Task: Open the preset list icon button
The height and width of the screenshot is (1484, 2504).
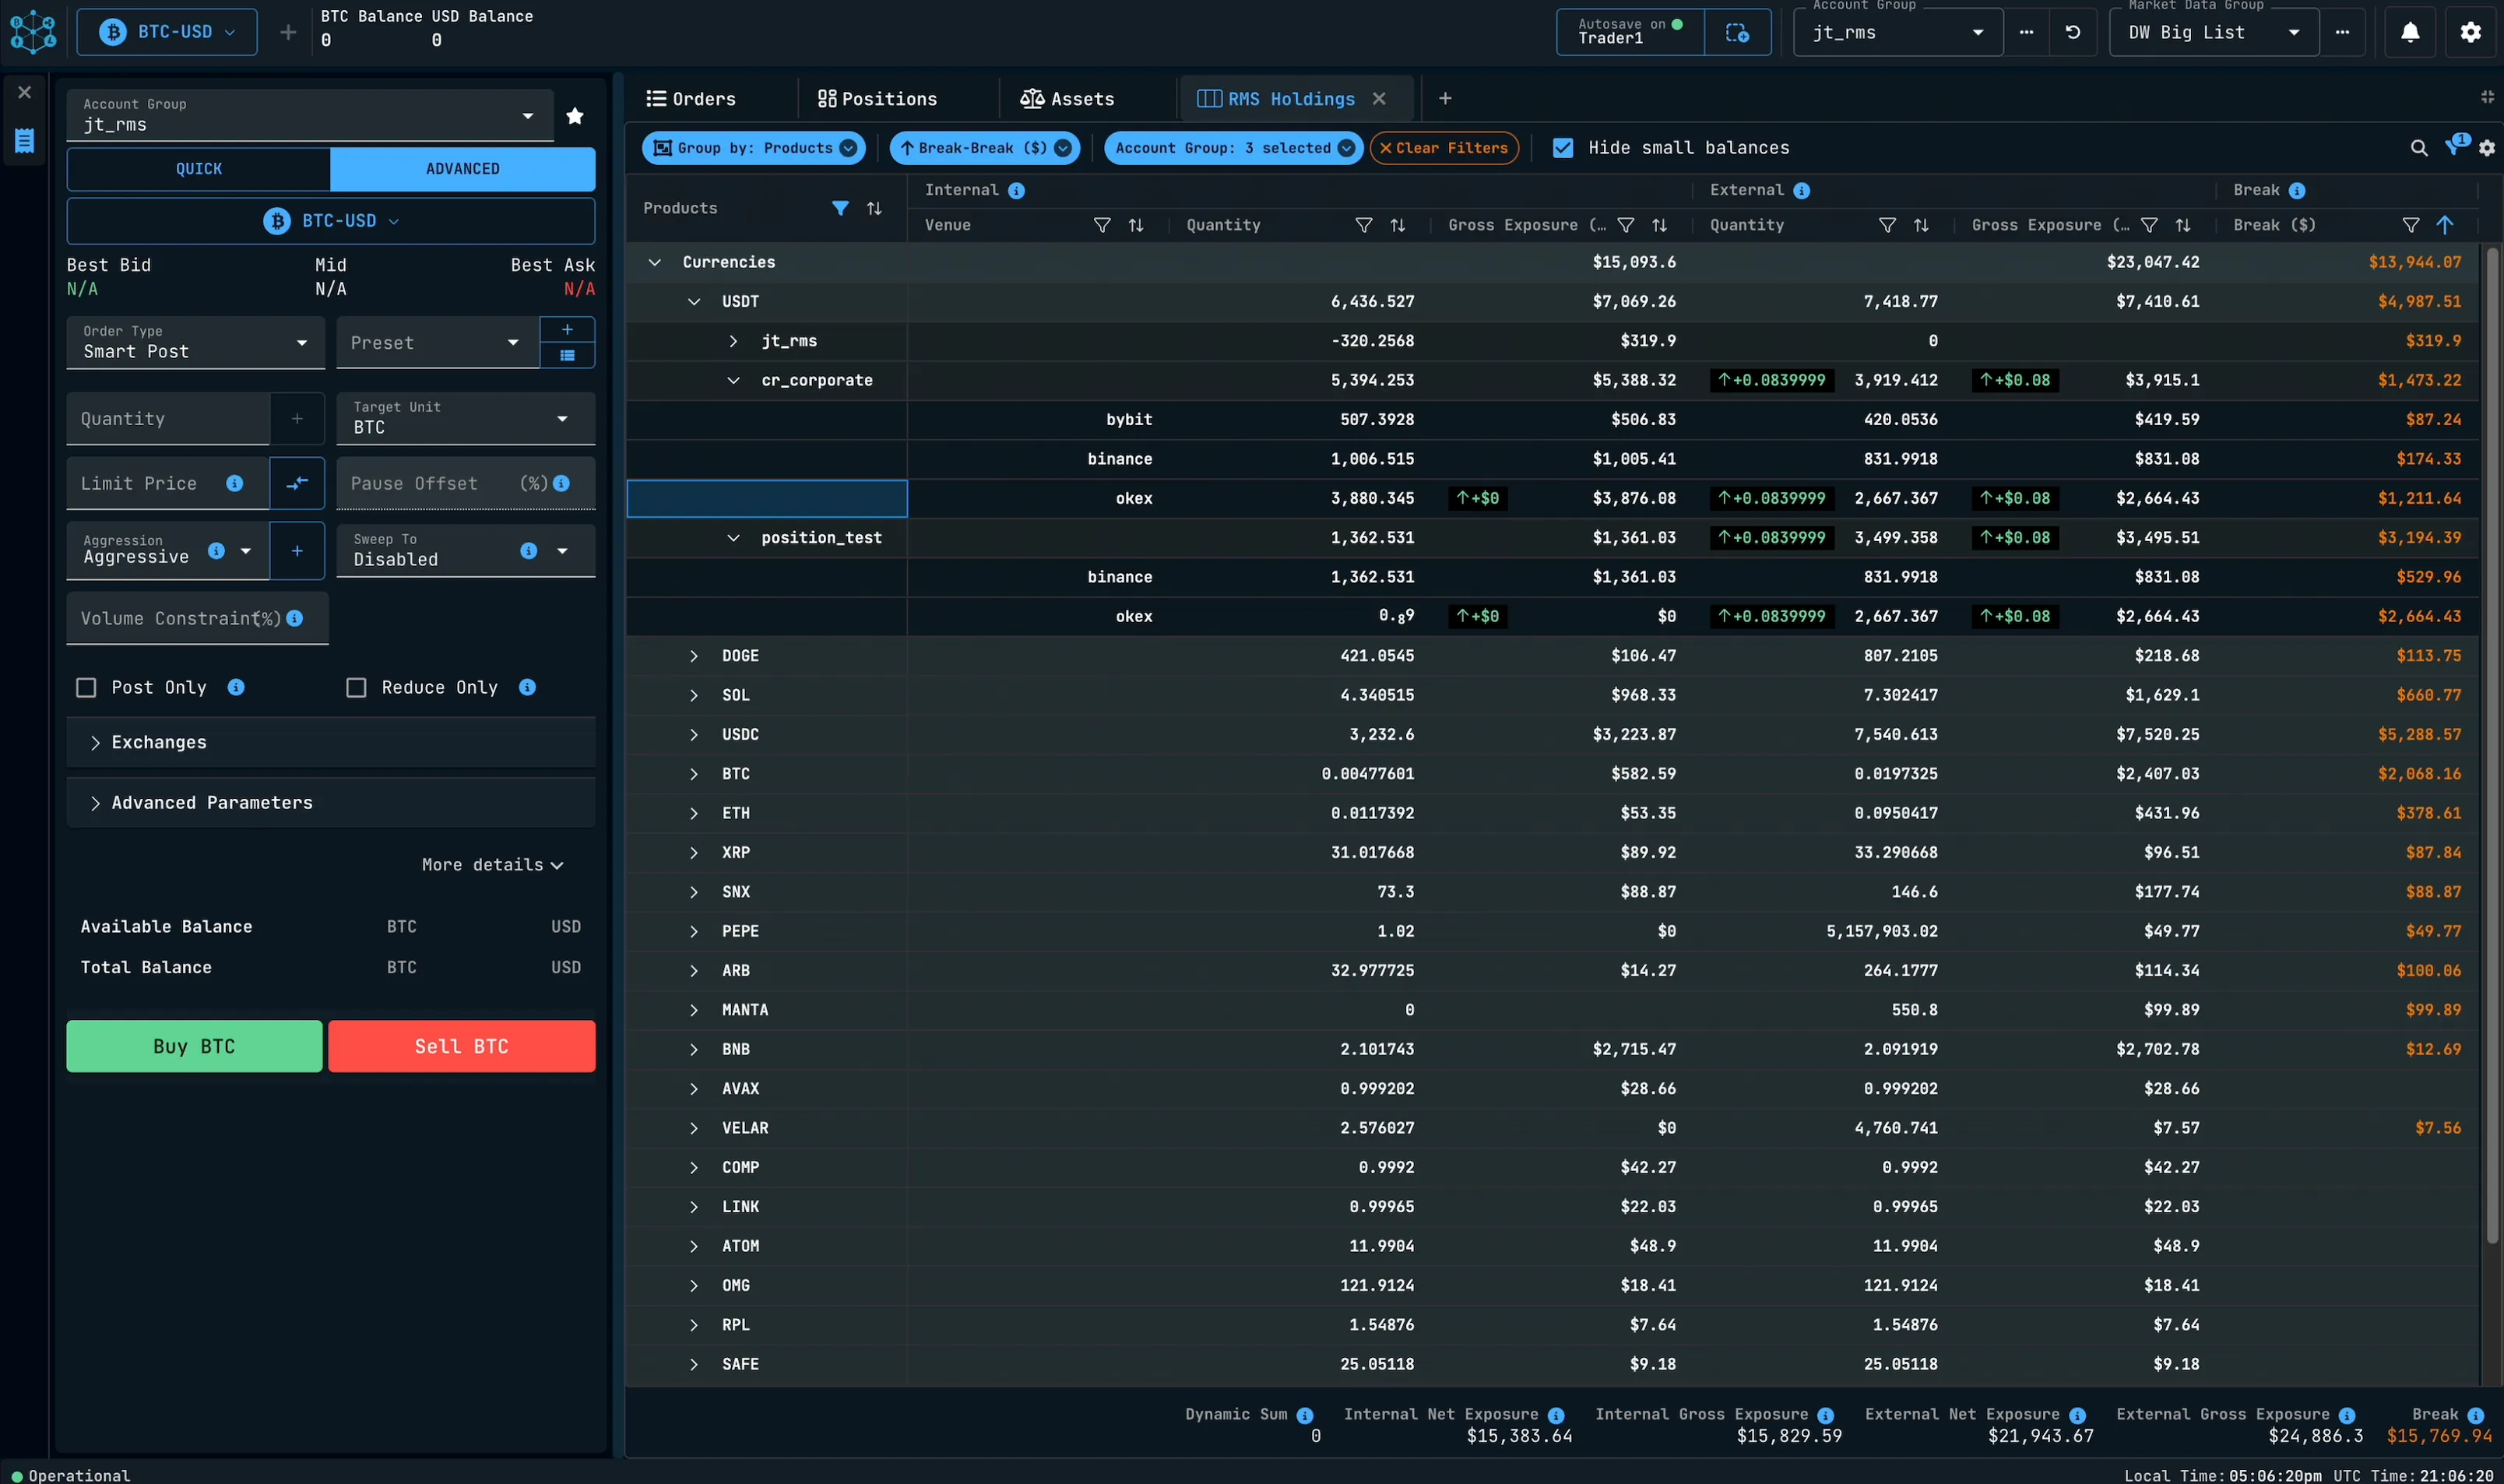Action: click(567, 355)
